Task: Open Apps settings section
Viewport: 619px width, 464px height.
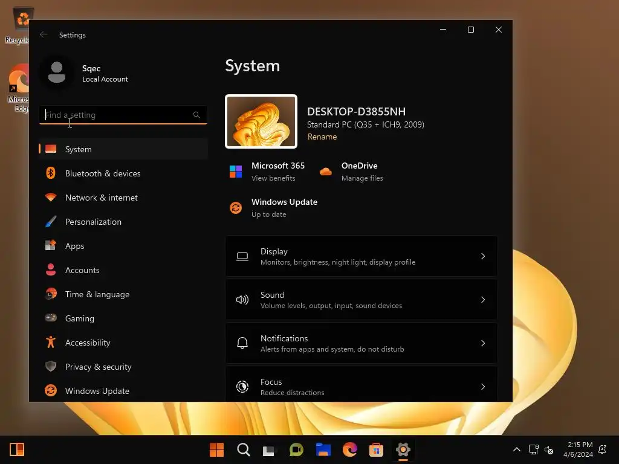Action: pyautogui.click(x=123, y=246)
